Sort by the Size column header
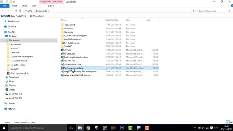The width and height of the screenshot is (233, 131). (148, 20)
